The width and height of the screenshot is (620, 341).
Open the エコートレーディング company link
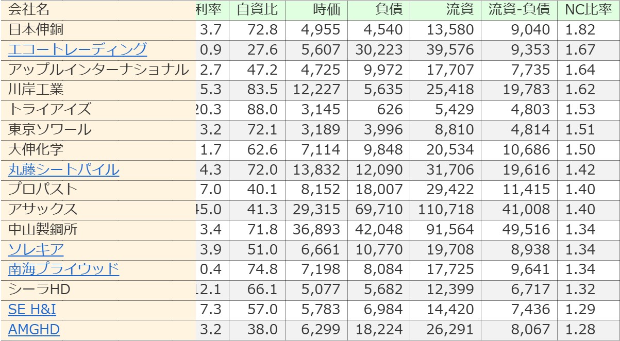77,50
